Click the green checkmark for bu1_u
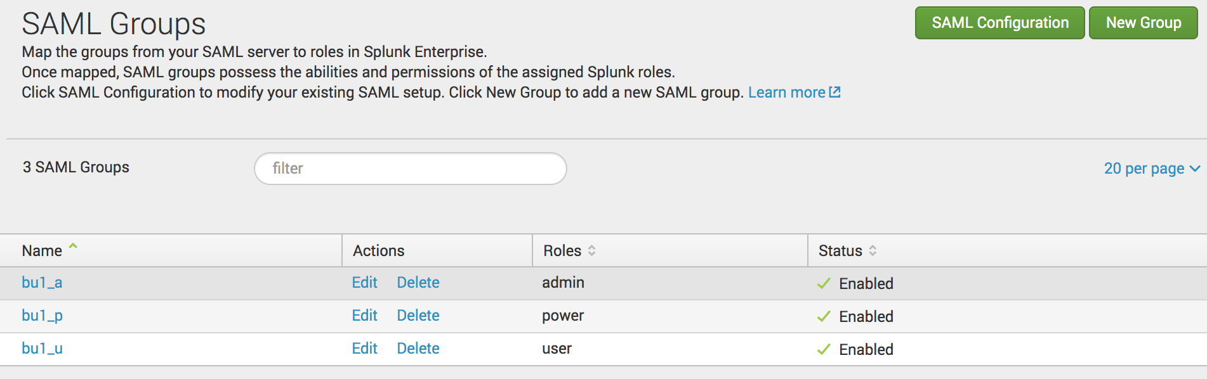This screenshot has height=379, width=1207. point(824,350)
